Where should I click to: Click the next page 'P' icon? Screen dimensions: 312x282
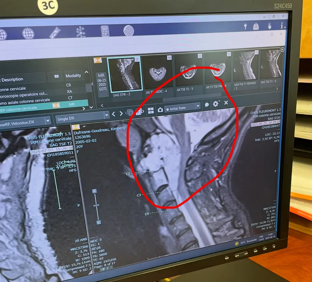pos(140,112)
